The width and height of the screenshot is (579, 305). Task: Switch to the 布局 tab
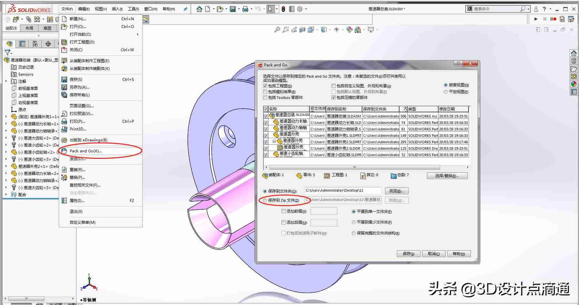pos(29,28)
